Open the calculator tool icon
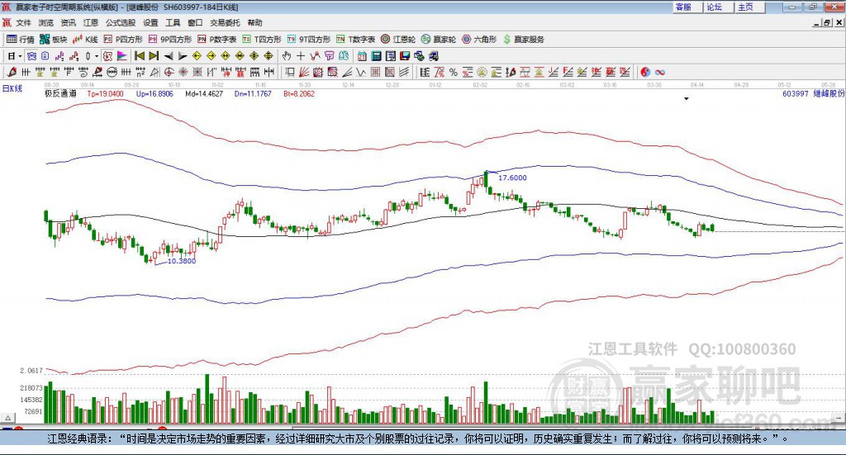 [376, 56]
